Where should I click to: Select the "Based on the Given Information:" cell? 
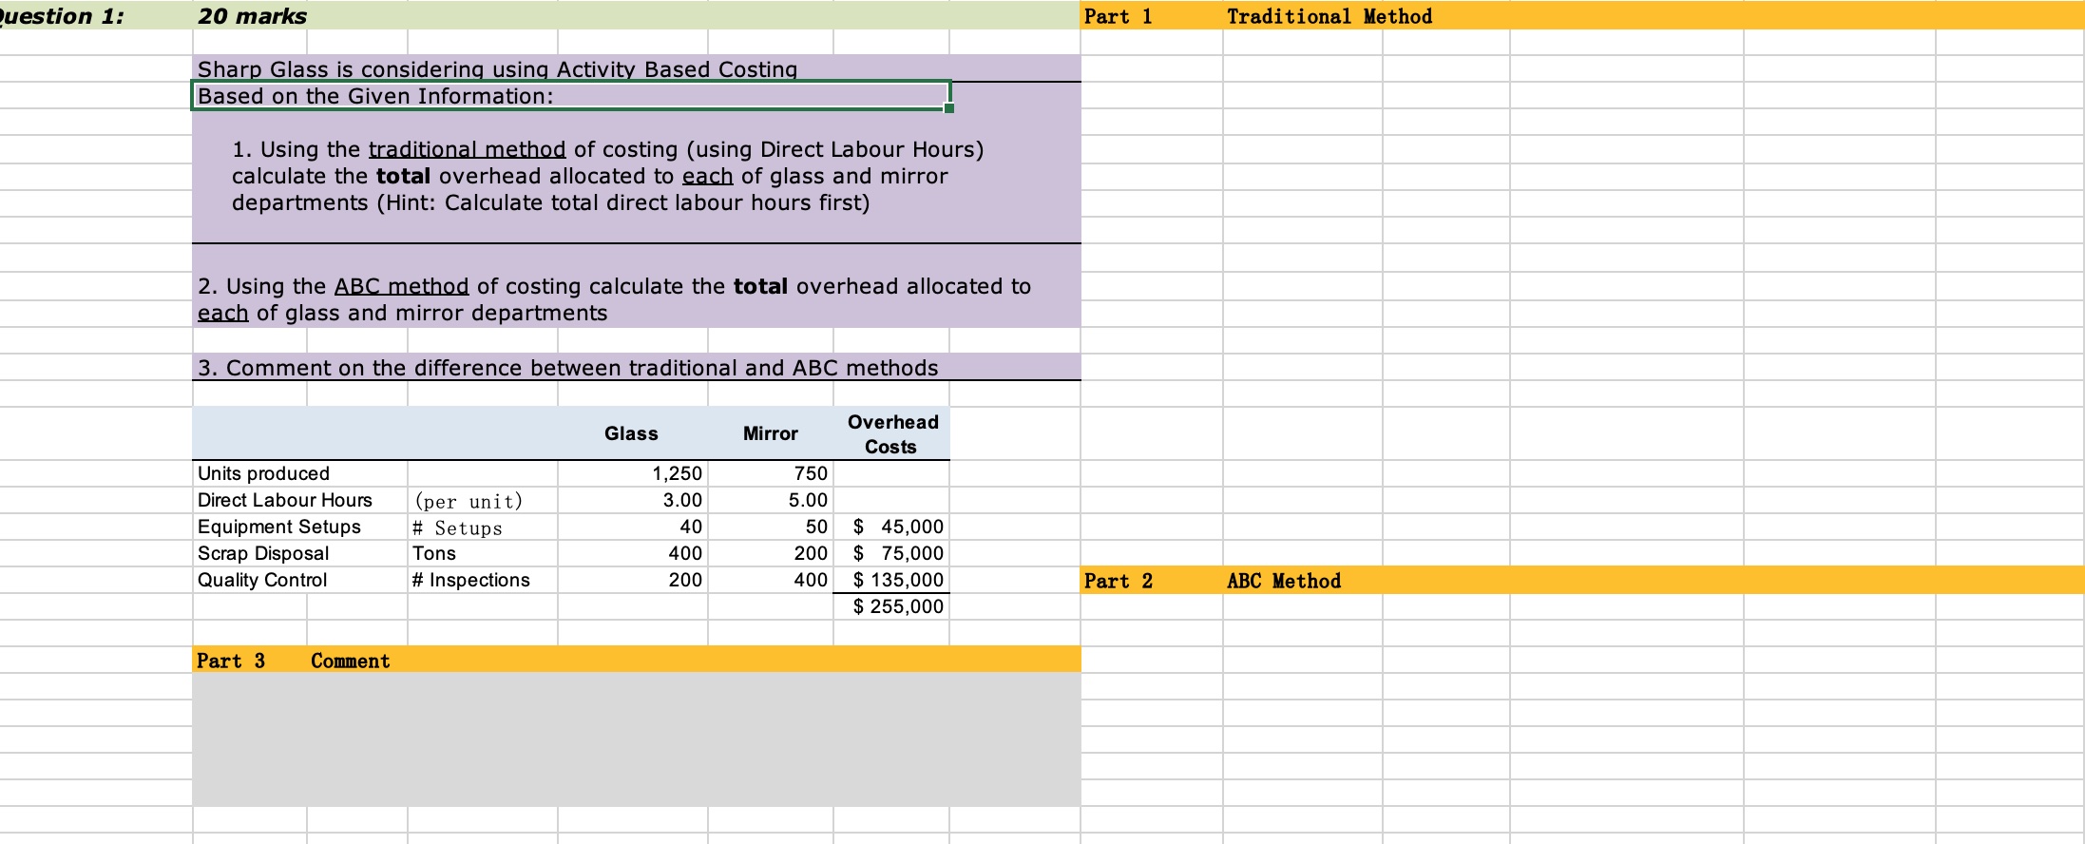[570, 96]
